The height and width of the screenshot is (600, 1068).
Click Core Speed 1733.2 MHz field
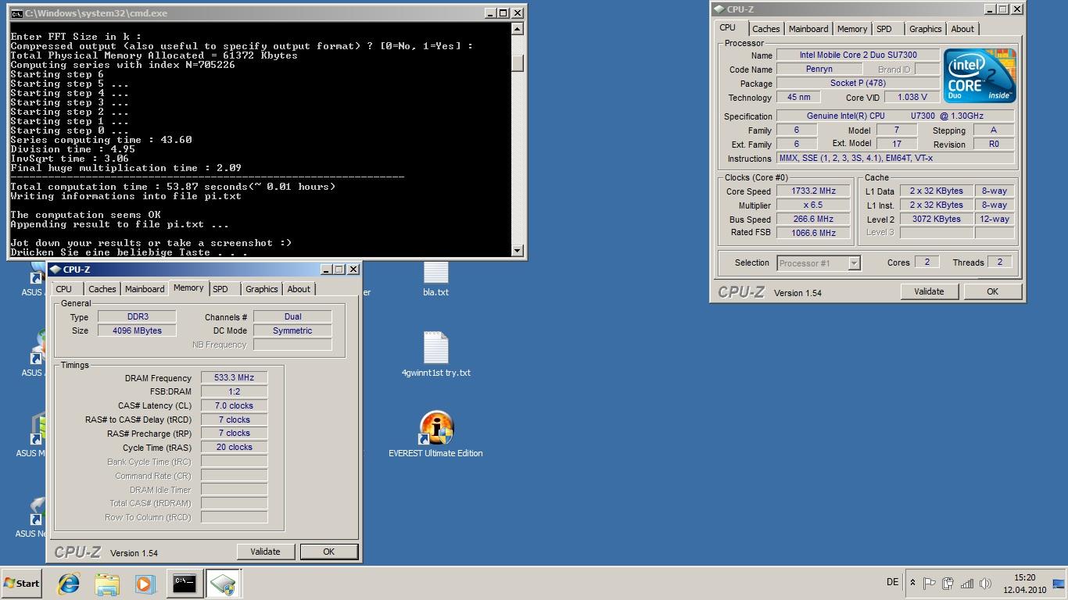tap(813, 191)
